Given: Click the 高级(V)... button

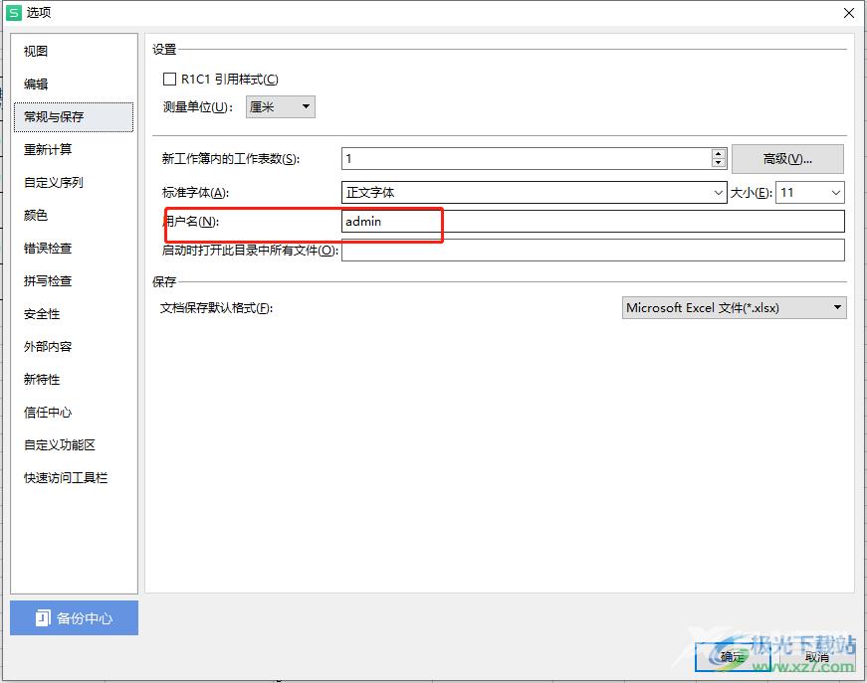Looking at the screenshot, I should (787, 159).
